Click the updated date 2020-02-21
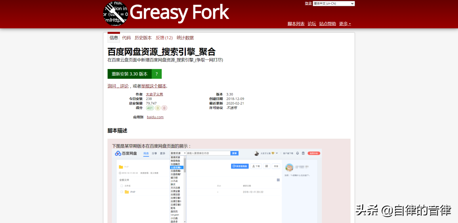Viewport: 458px width, 223px height. point(235,103)
